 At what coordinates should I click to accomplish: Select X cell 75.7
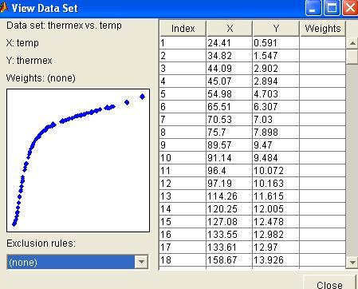point(229,133)
